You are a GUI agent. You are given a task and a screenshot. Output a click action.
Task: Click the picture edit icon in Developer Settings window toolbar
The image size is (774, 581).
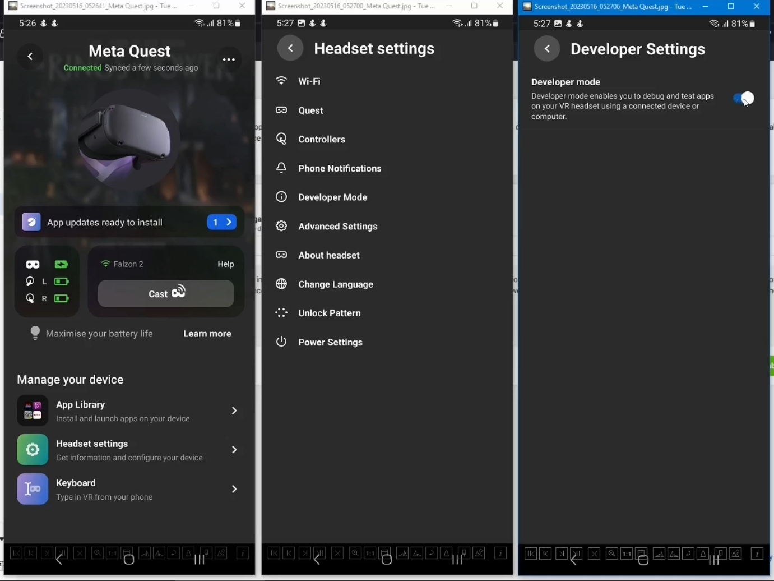(x=735, y=554)
